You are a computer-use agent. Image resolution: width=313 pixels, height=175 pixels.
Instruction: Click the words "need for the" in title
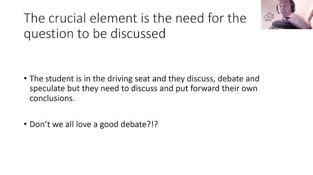[205, 19]
